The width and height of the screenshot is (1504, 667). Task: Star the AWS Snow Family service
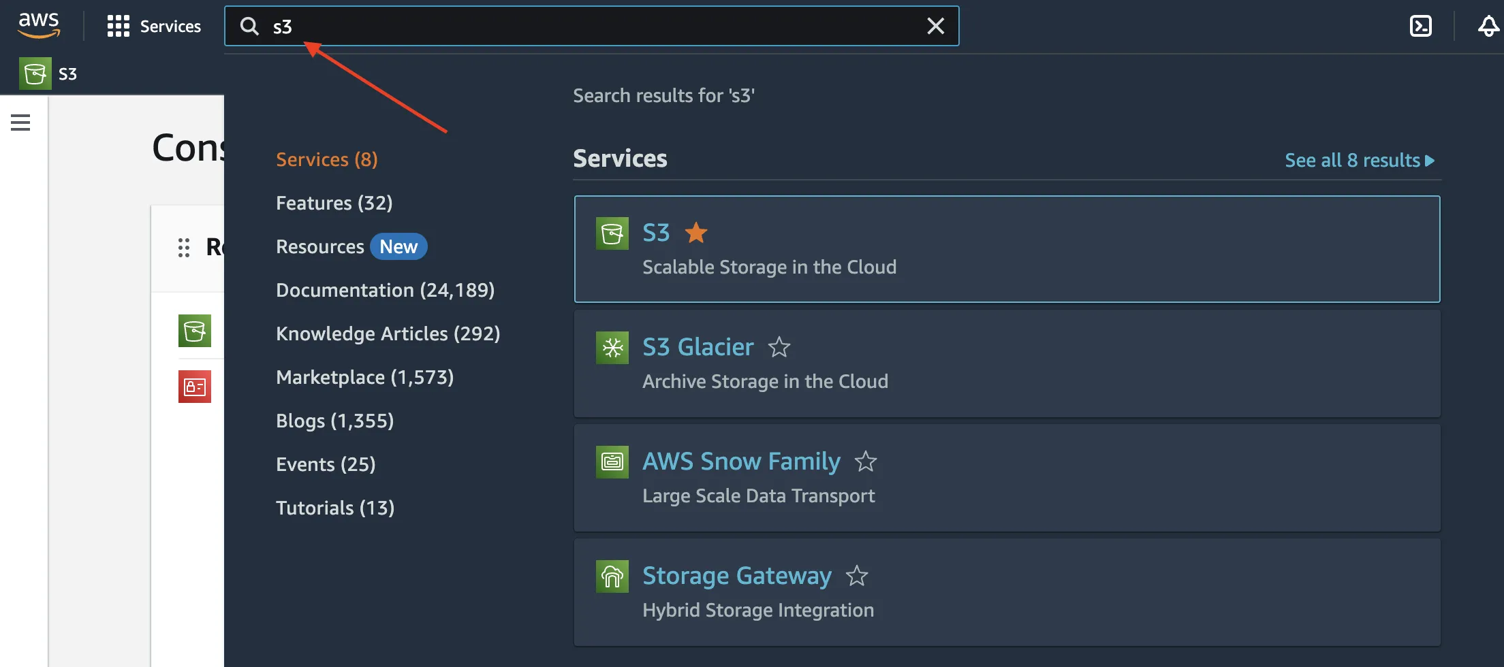pyautogui.click(x=865, y=462)
